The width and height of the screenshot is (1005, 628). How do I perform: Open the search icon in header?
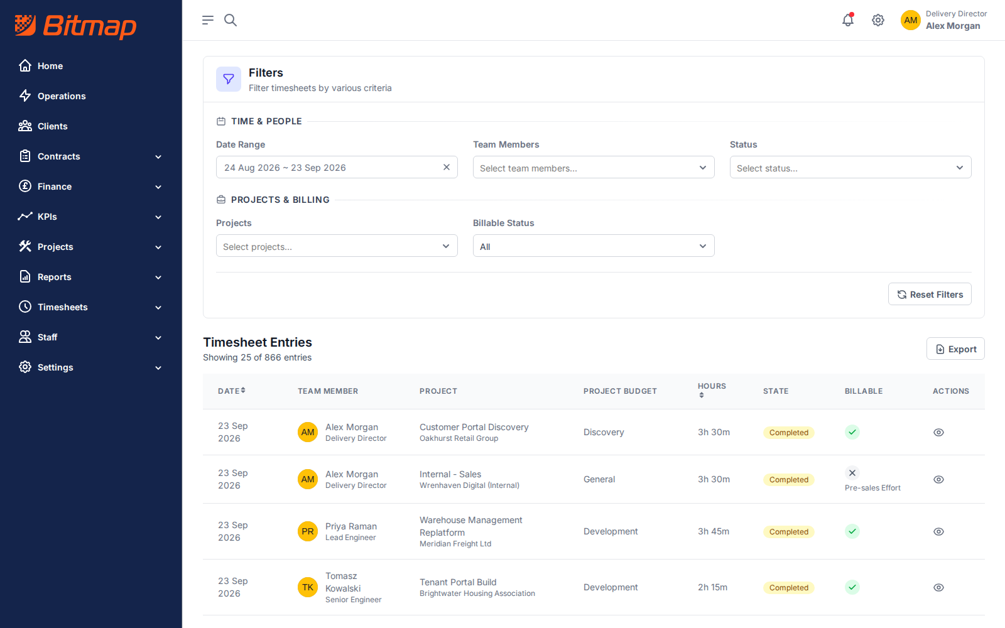point(231,20)
